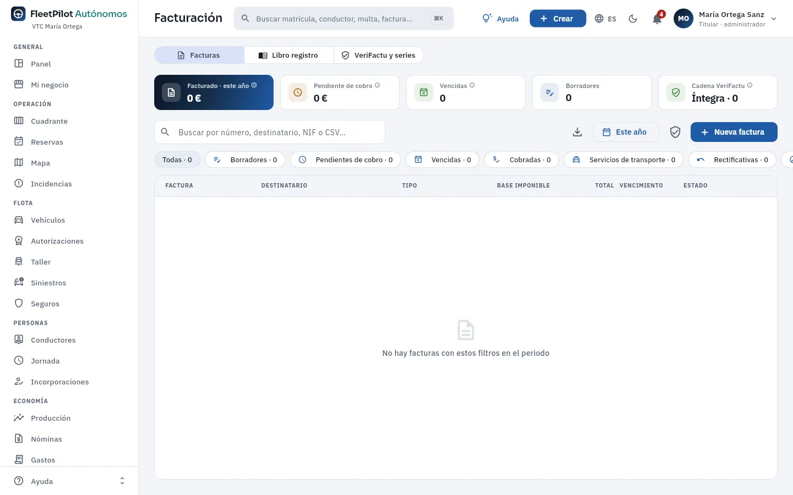
Task: Go to Conductores in the sidebar
Action: (69, 340)
